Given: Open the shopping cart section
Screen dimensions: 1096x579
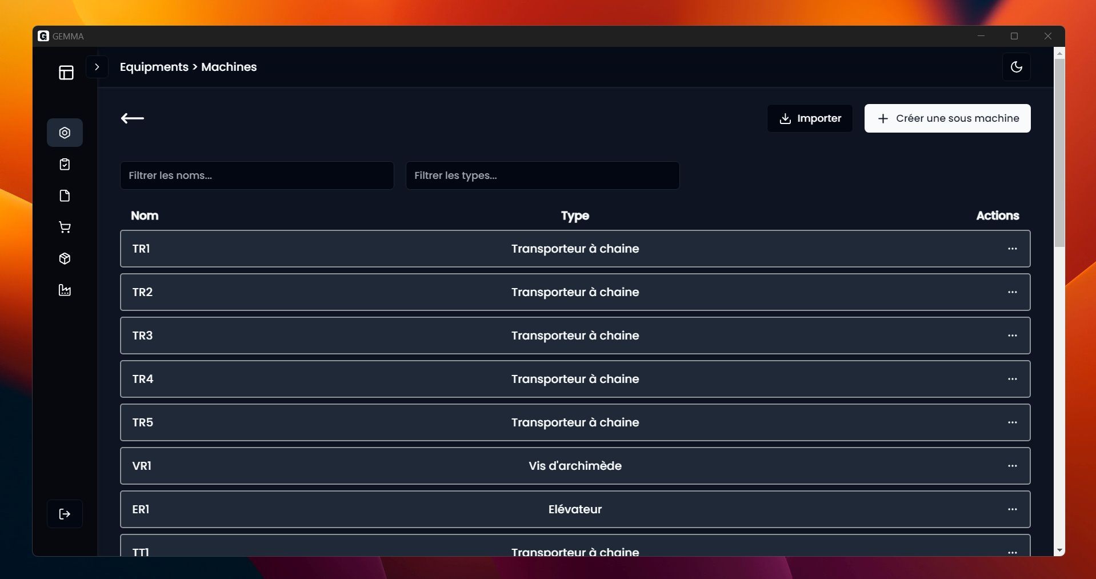Looking at the screenshot, I should pos(65,227).
